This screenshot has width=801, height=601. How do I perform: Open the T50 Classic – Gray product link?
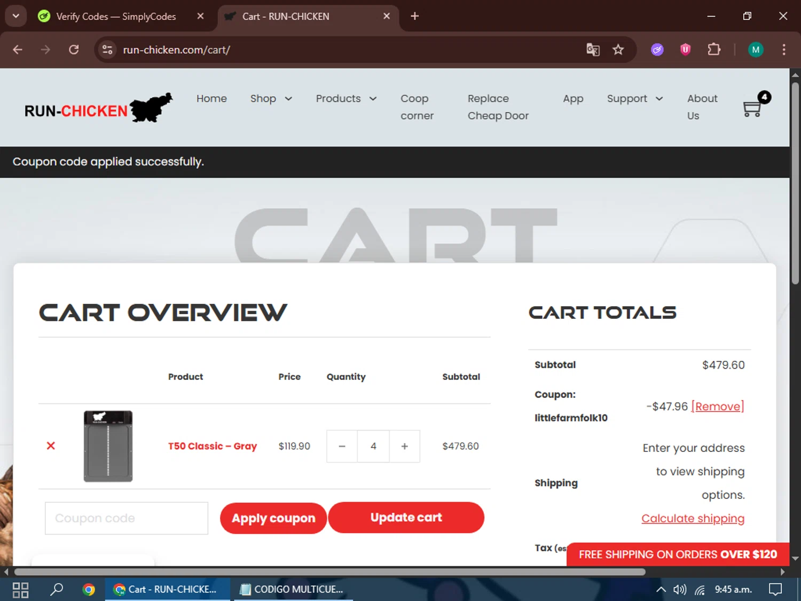pyautogui.click(x=213, y=446)
